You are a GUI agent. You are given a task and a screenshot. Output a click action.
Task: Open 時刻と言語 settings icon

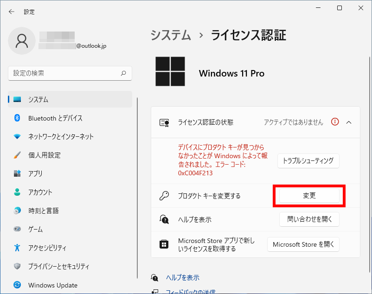[16, 211]
